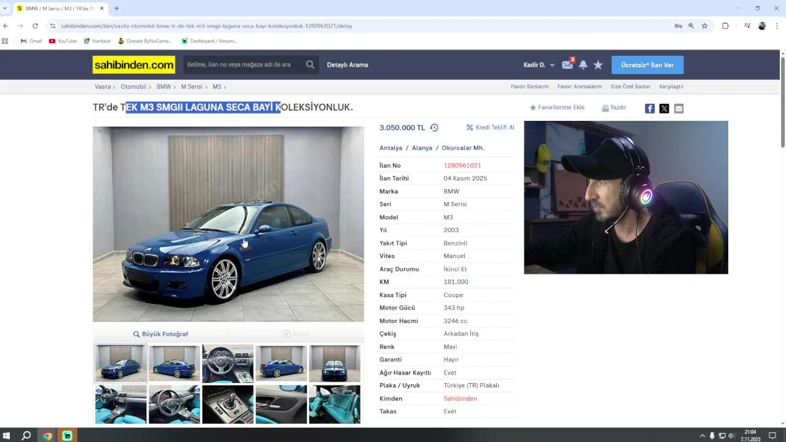Open the YouTube bookmark
The height and width of the screenshot is (442, 786).
click(x=63, y=41)
